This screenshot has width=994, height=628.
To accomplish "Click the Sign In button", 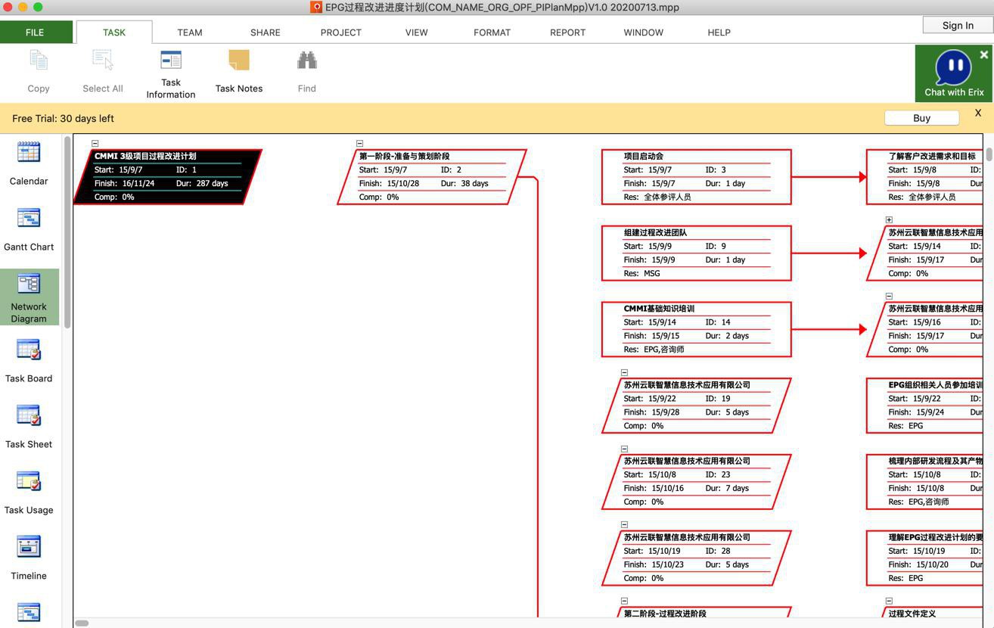I will [x=958, y=25].
